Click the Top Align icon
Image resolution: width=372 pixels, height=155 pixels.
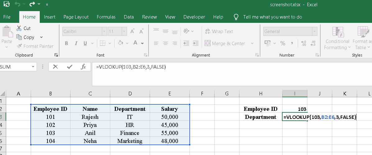[x=156, y=31]
